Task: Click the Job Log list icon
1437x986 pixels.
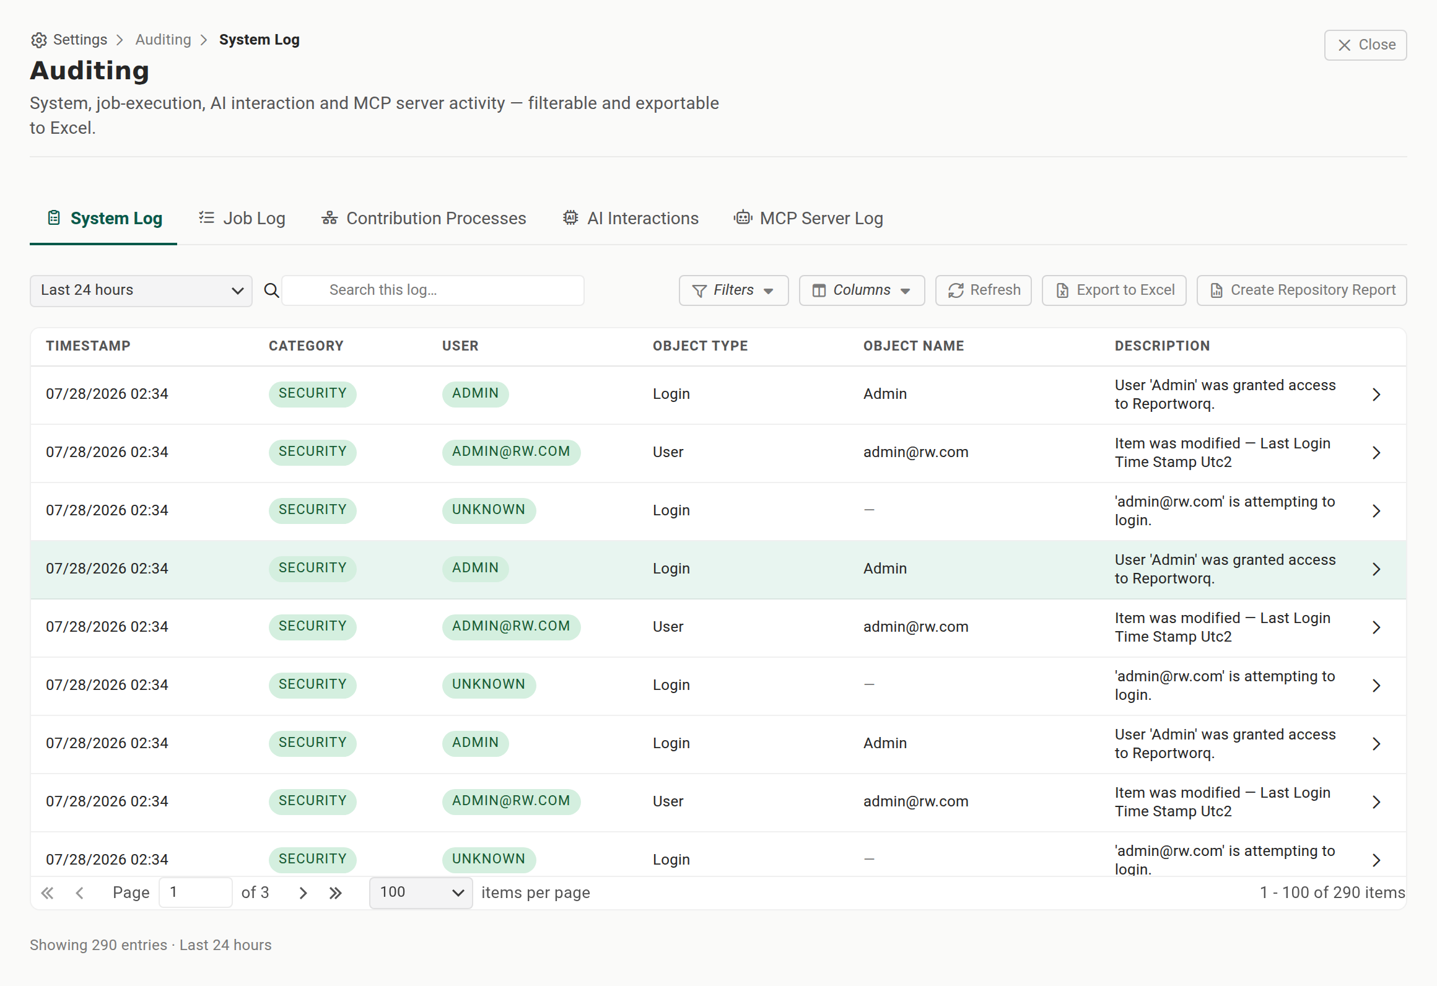Action: coord(206,218)
